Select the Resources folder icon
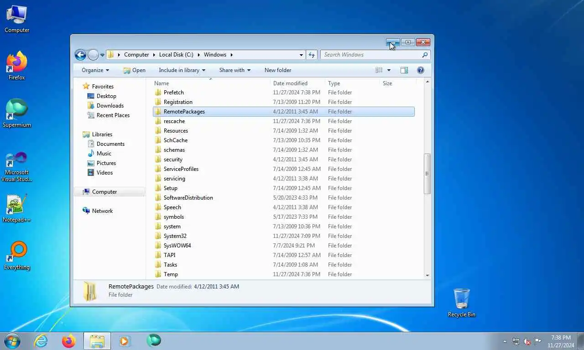This screenshot has height=350, width=584. click(158, 131)
